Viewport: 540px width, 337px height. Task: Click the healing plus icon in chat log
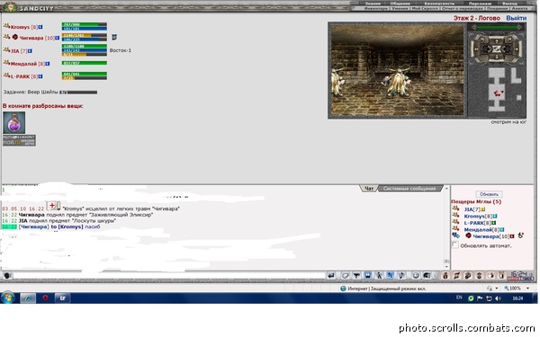click(x=53, y=206)
